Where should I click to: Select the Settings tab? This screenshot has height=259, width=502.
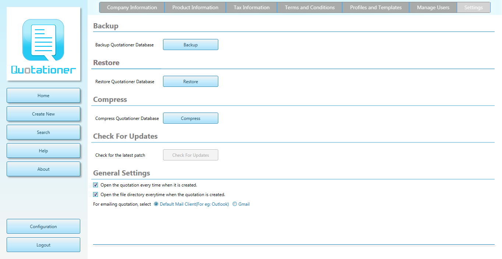click(x=474, y=7)
